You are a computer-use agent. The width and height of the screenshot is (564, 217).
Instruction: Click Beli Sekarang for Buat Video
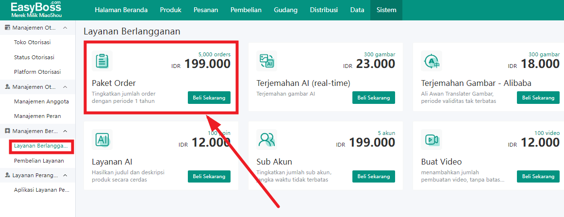(538, 176)
